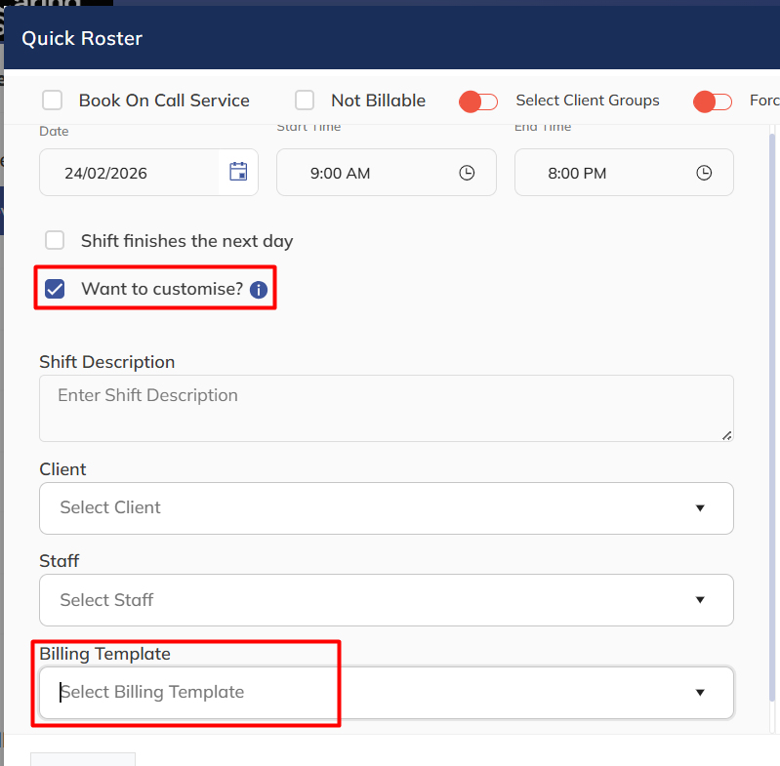Expand the Select Staff dropdown
The height and width of the screenshot is (766, 780).
tap(386, 600)
